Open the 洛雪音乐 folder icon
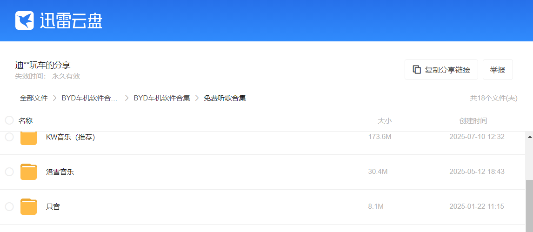Viewport: 533px width, 232px height. coord(28,172)
